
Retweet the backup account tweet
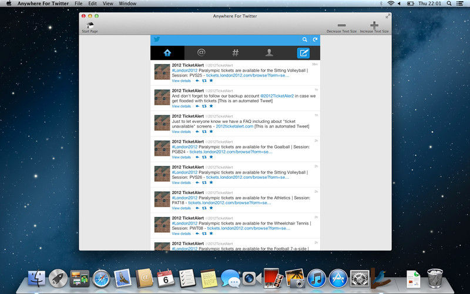point(204,106)
